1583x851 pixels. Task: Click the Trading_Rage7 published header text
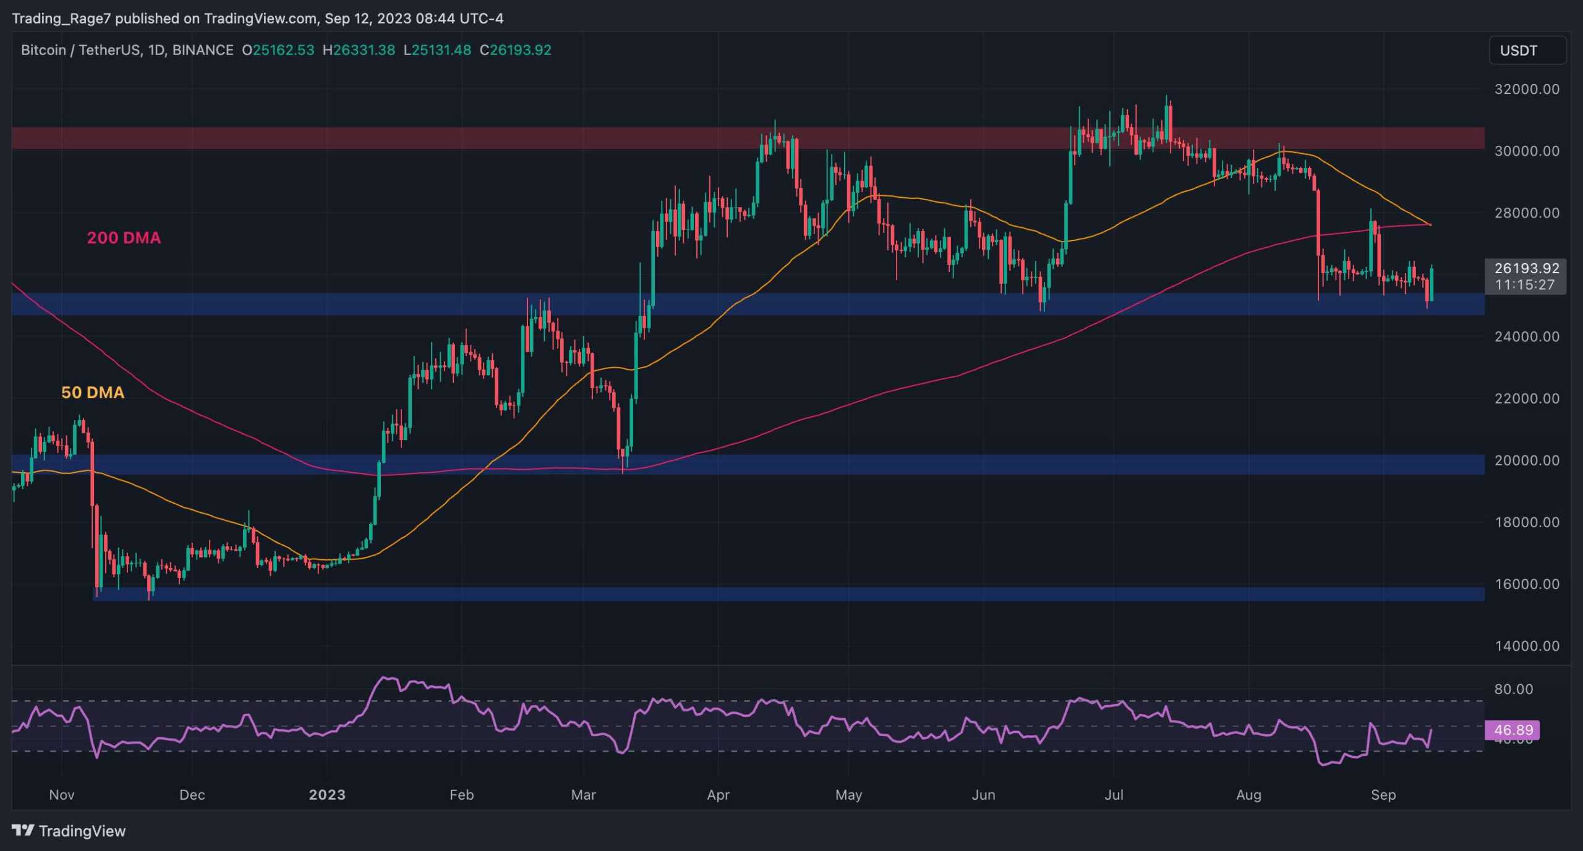[258, 19]
